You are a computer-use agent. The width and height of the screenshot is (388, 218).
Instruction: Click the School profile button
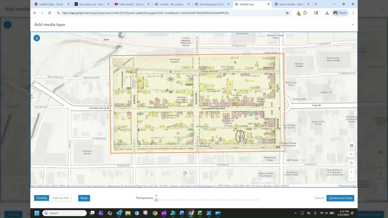coord(340,13)
